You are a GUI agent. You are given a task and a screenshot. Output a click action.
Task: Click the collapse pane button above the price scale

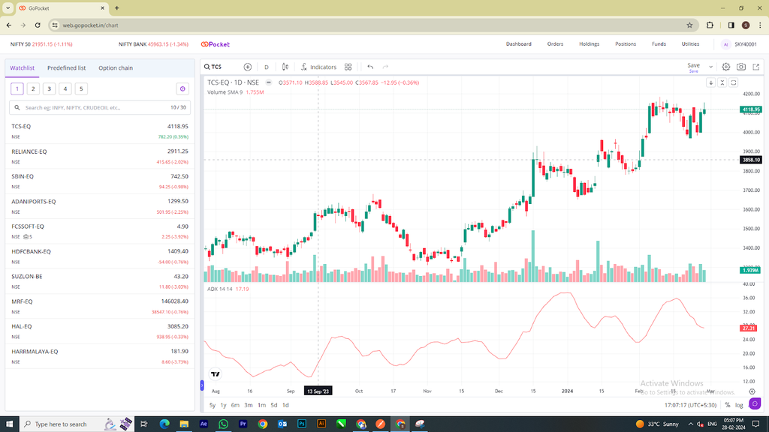tap(722, 82)
